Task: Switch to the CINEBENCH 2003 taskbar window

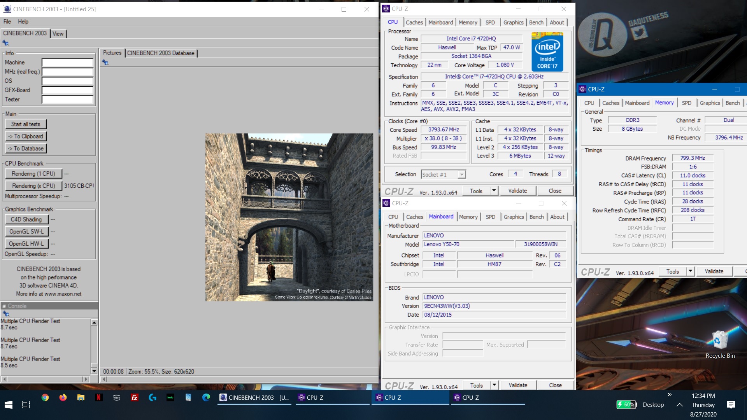Action: point(255,397)
